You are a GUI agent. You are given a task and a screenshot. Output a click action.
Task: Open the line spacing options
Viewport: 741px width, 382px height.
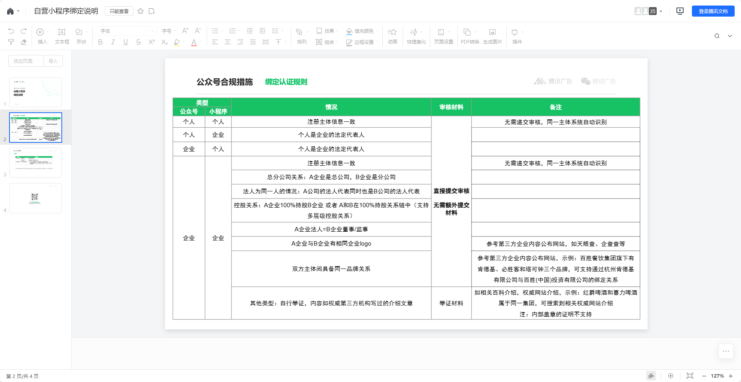pos(275,31)
